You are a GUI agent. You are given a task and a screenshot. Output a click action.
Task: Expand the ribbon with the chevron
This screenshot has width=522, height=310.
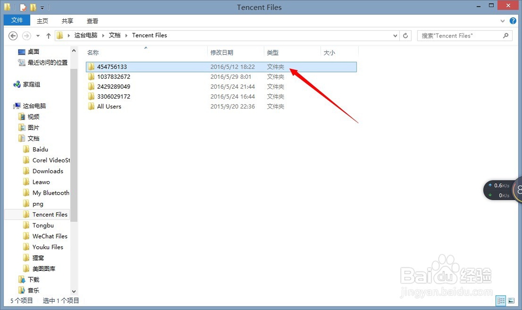tap(502, 21)
